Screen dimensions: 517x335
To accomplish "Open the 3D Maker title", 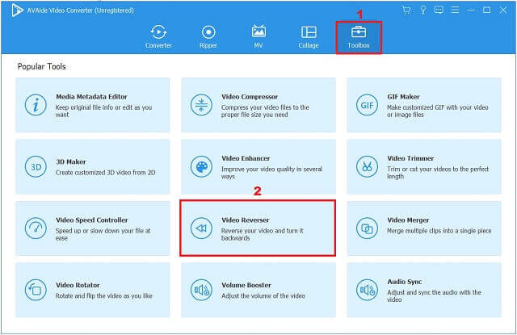I will click(x=71, y=161).
